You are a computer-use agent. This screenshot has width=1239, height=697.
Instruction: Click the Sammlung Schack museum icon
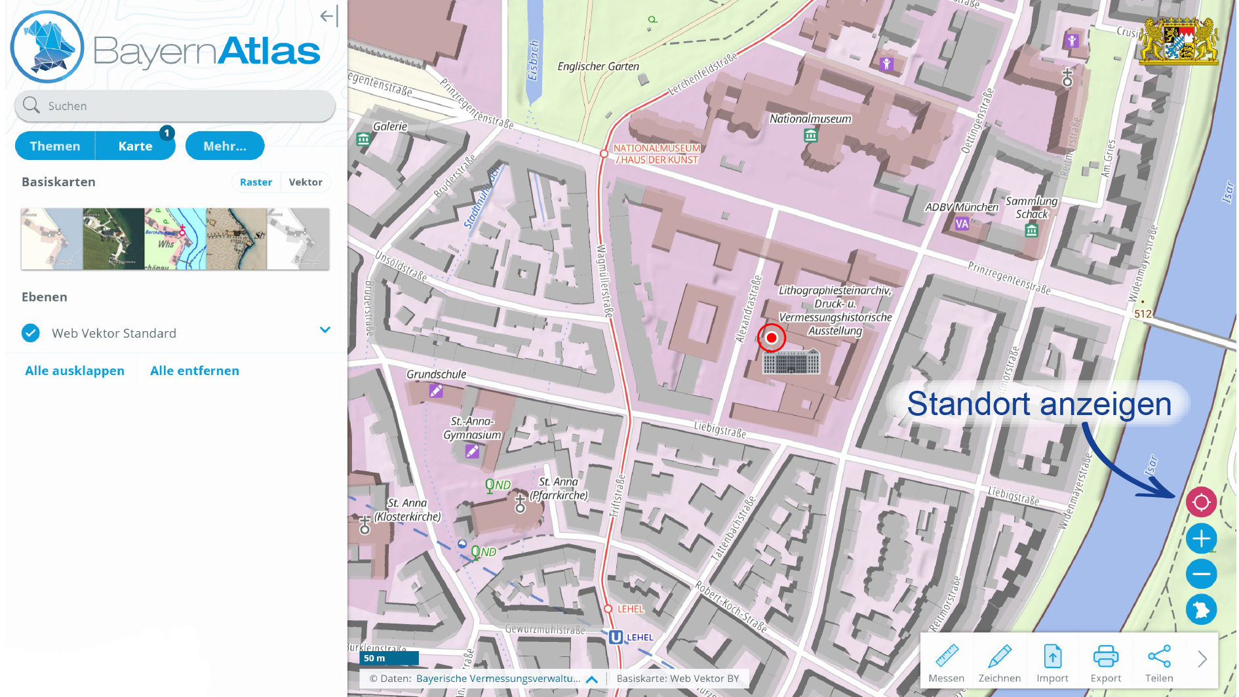(x=1032, y=230)
